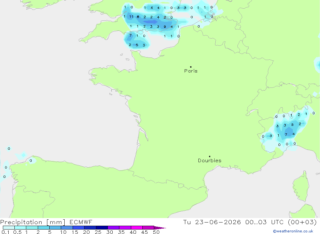Click the precipitation value 9 near the Channel
The image size is (320, 234).
165,27
